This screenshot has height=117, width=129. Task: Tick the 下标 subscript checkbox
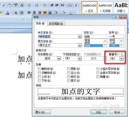tap(39, 81)
